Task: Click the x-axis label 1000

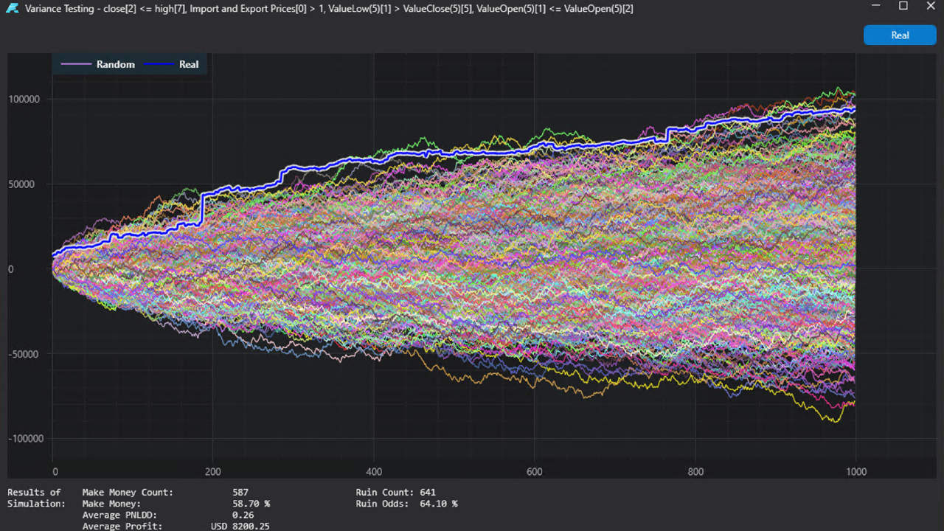Action: pos(856,471)
